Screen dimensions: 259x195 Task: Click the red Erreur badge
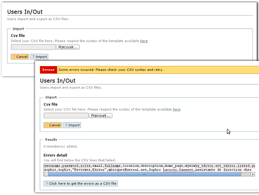[x=48, y=70]
